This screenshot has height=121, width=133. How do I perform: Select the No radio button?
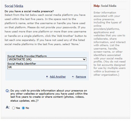[23, 108]
